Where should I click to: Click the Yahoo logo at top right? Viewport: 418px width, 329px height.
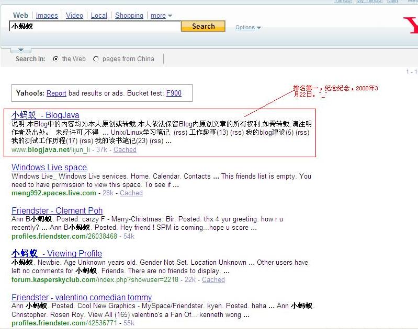tap(411, 25)
